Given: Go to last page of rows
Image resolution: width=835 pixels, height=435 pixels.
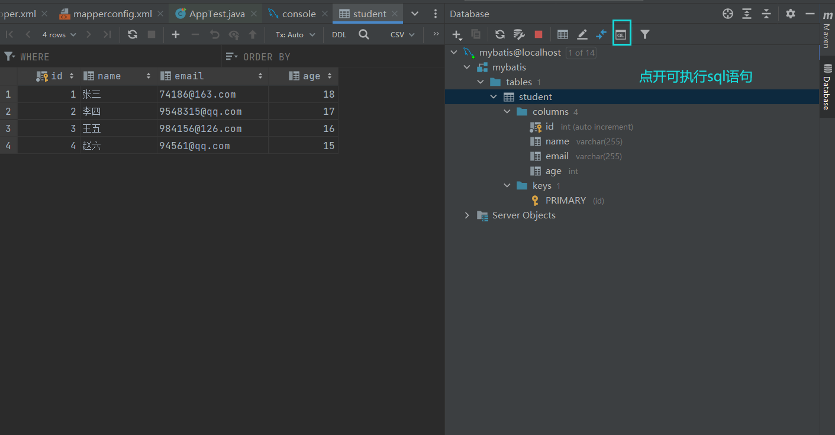Looking at the screenshot, I should pos(107,34).
